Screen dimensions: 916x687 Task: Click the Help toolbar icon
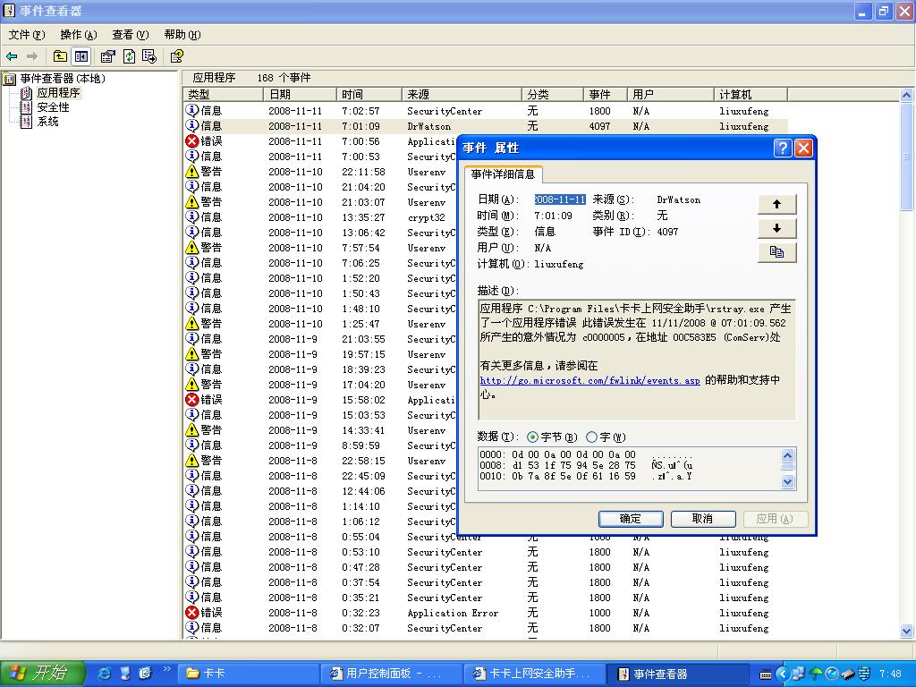(177, 56)
